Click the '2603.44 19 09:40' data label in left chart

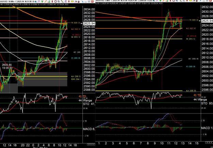[7, 66]
